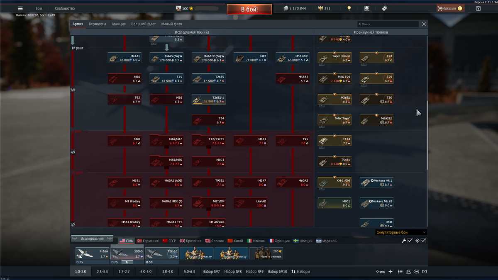Switch to the Армия tab

(78, 24)
